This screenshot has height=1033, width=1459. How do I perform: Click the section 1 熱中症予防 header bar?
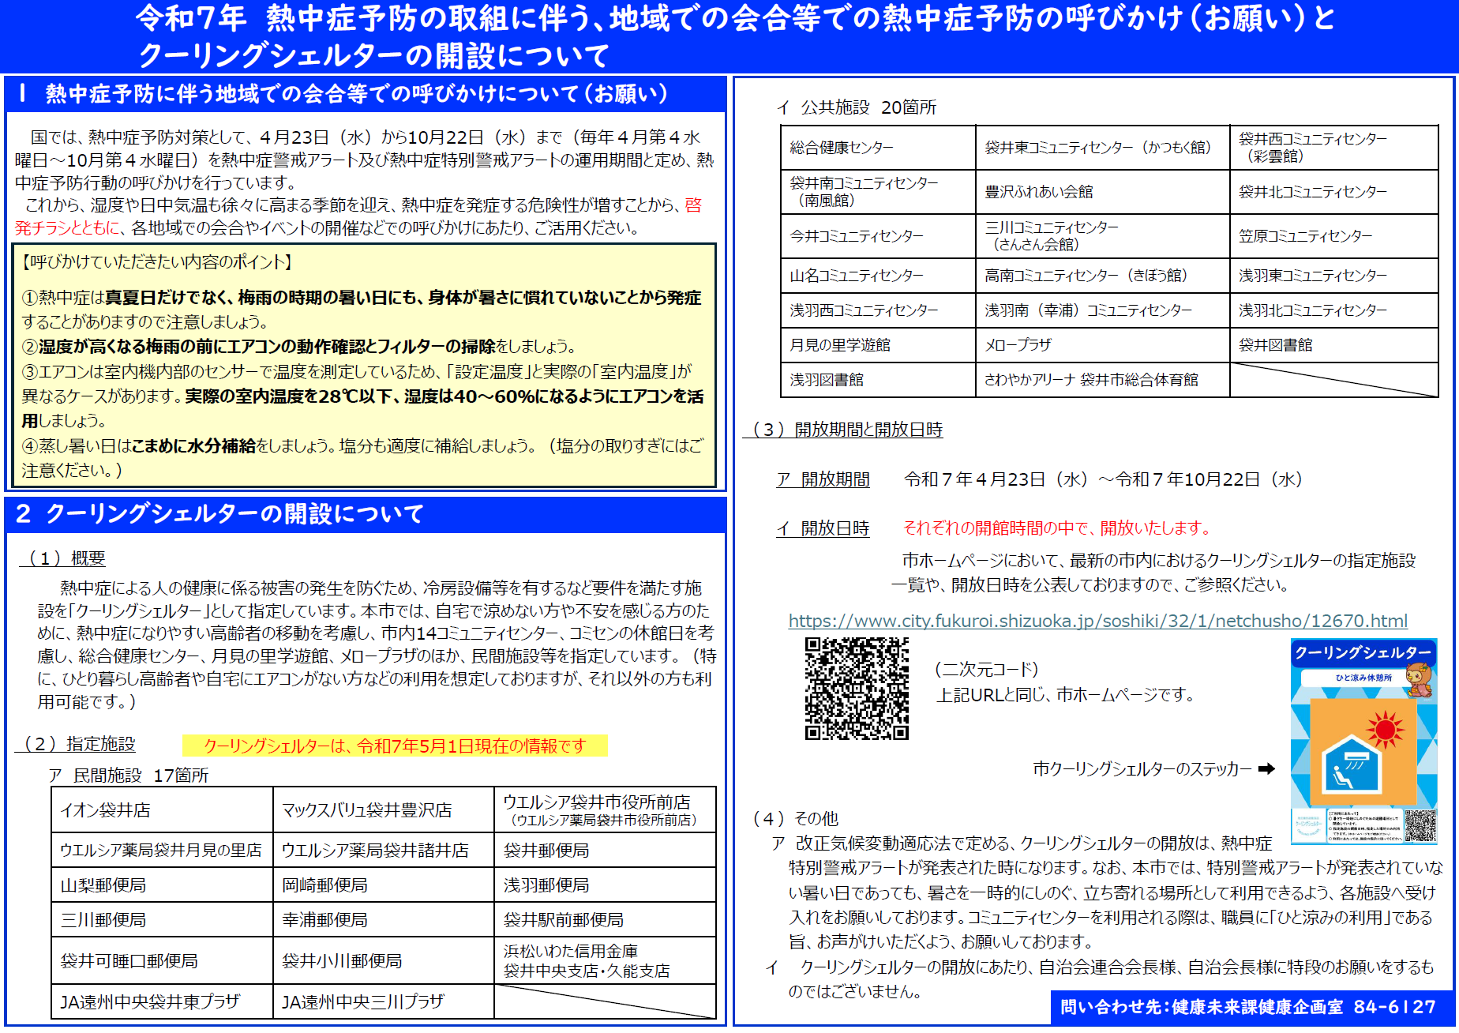click(366, 94)
